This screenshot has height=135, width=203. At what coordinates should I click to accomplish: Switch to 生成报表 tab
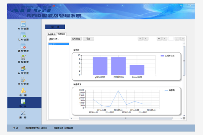point(61,34)
